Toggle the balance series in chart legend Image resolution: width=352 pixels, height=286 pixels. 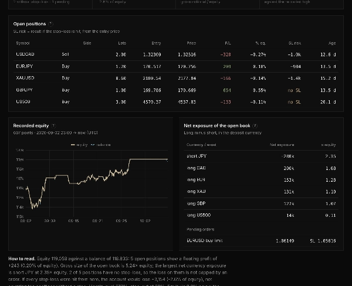100,145
